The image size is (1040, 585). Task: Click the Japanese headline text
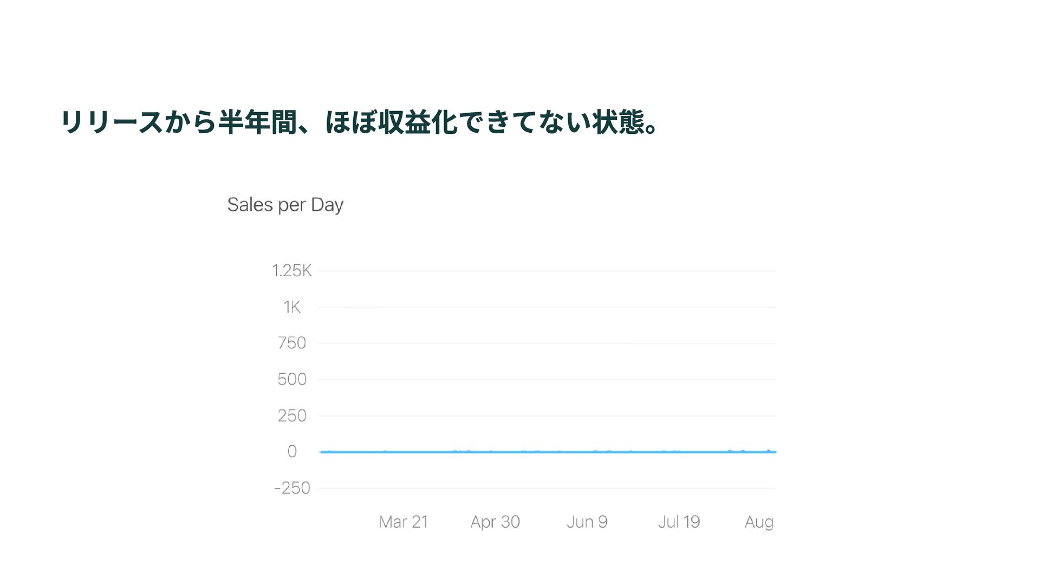360,122
